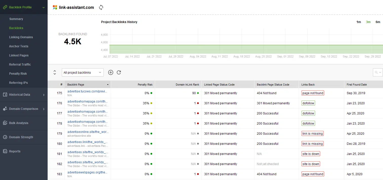The image size is (383, 180).
Task: Click the Reports document icon
Action: point(5,151)
